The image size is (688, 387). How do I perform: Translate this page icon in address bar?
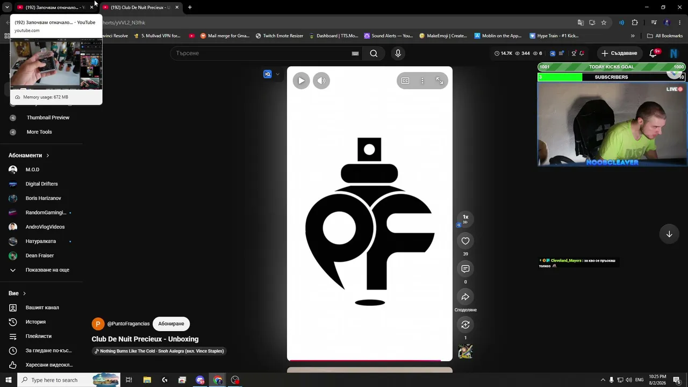pos(580,23)
